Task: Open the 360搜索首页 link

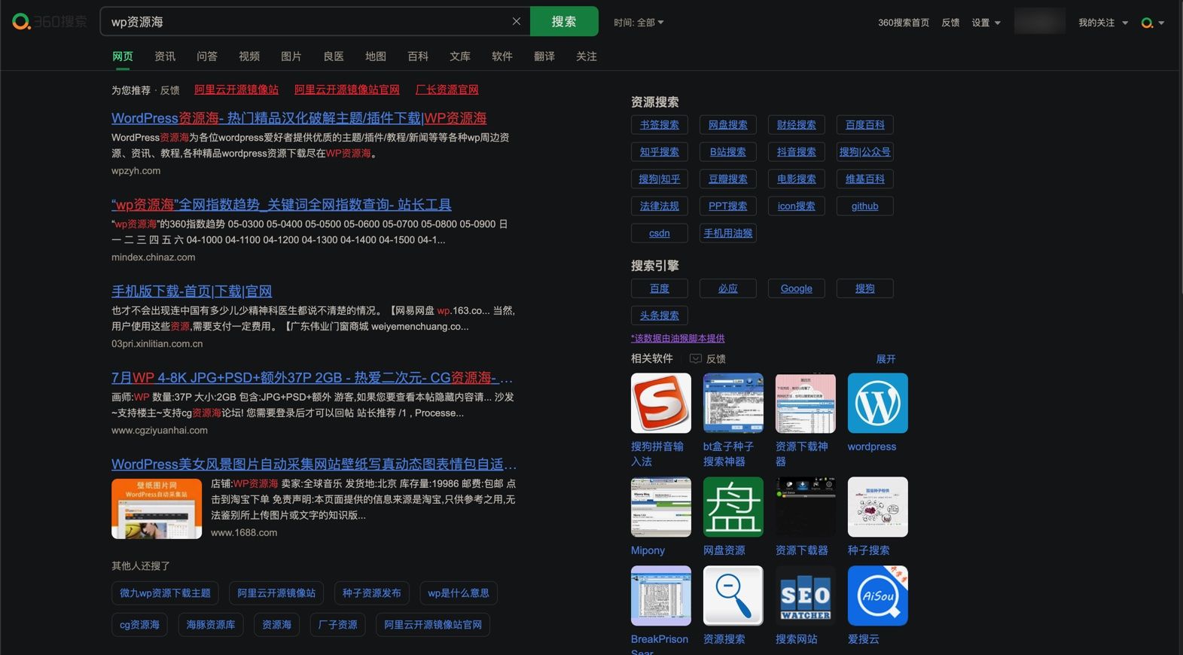Action: [x=904, y=23]
